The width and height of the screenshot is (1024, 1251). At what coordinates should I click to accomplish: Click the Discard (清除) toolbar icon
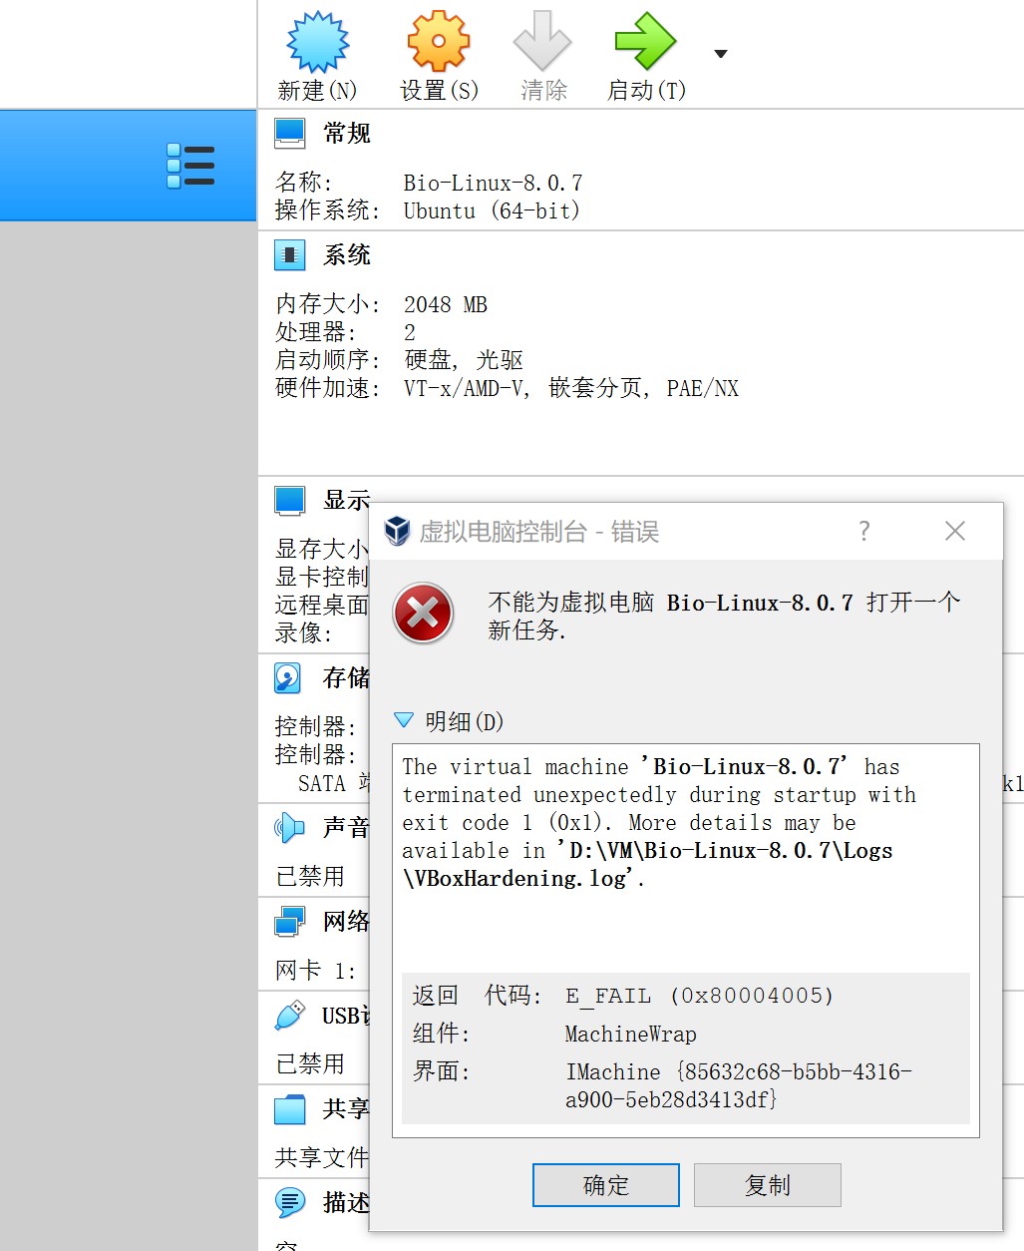542,42
